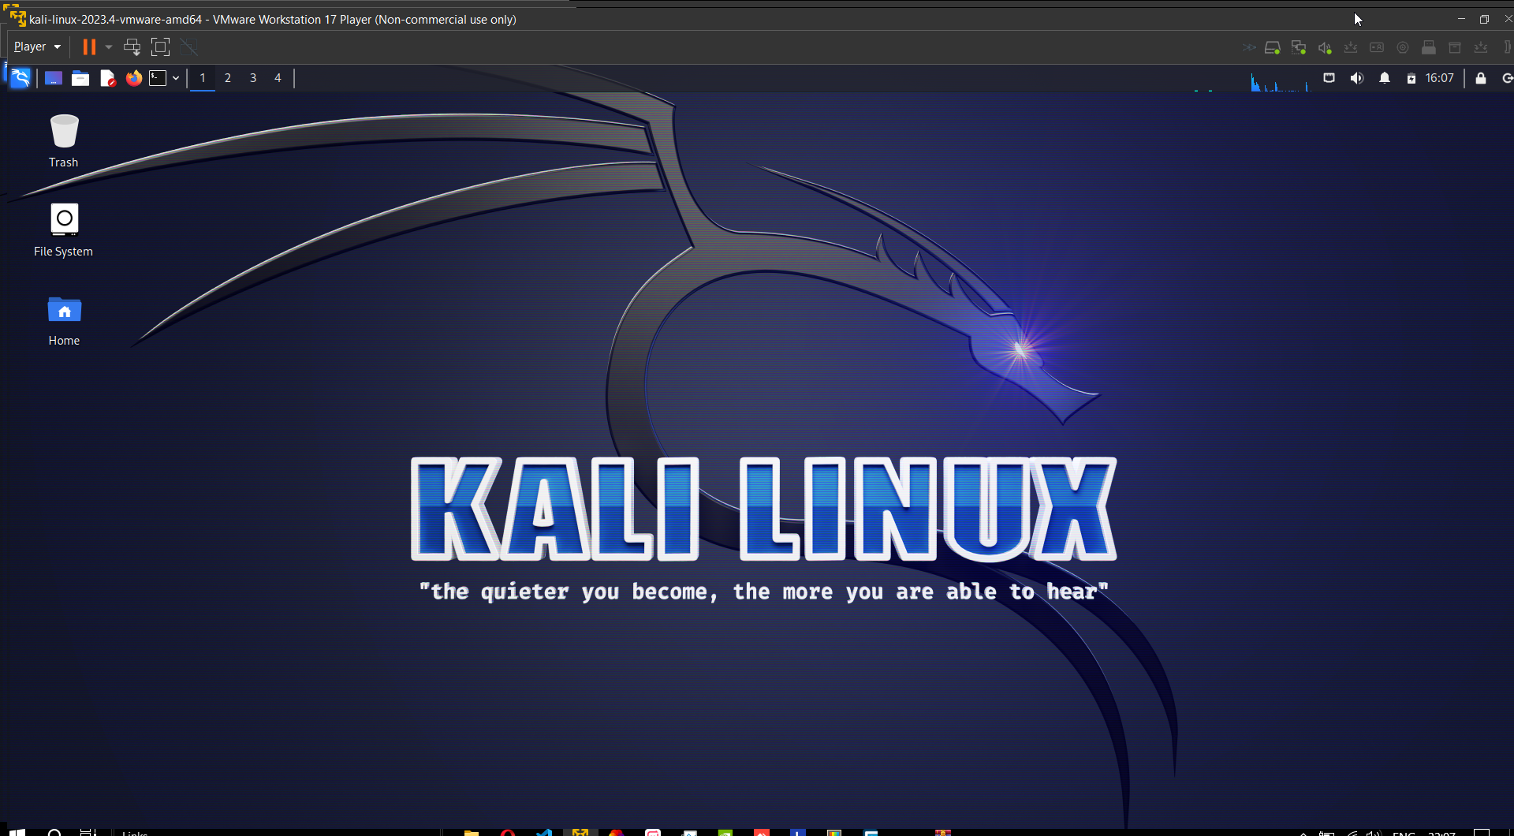Expand the power options arrow beside Pause

tap(109, 47)
